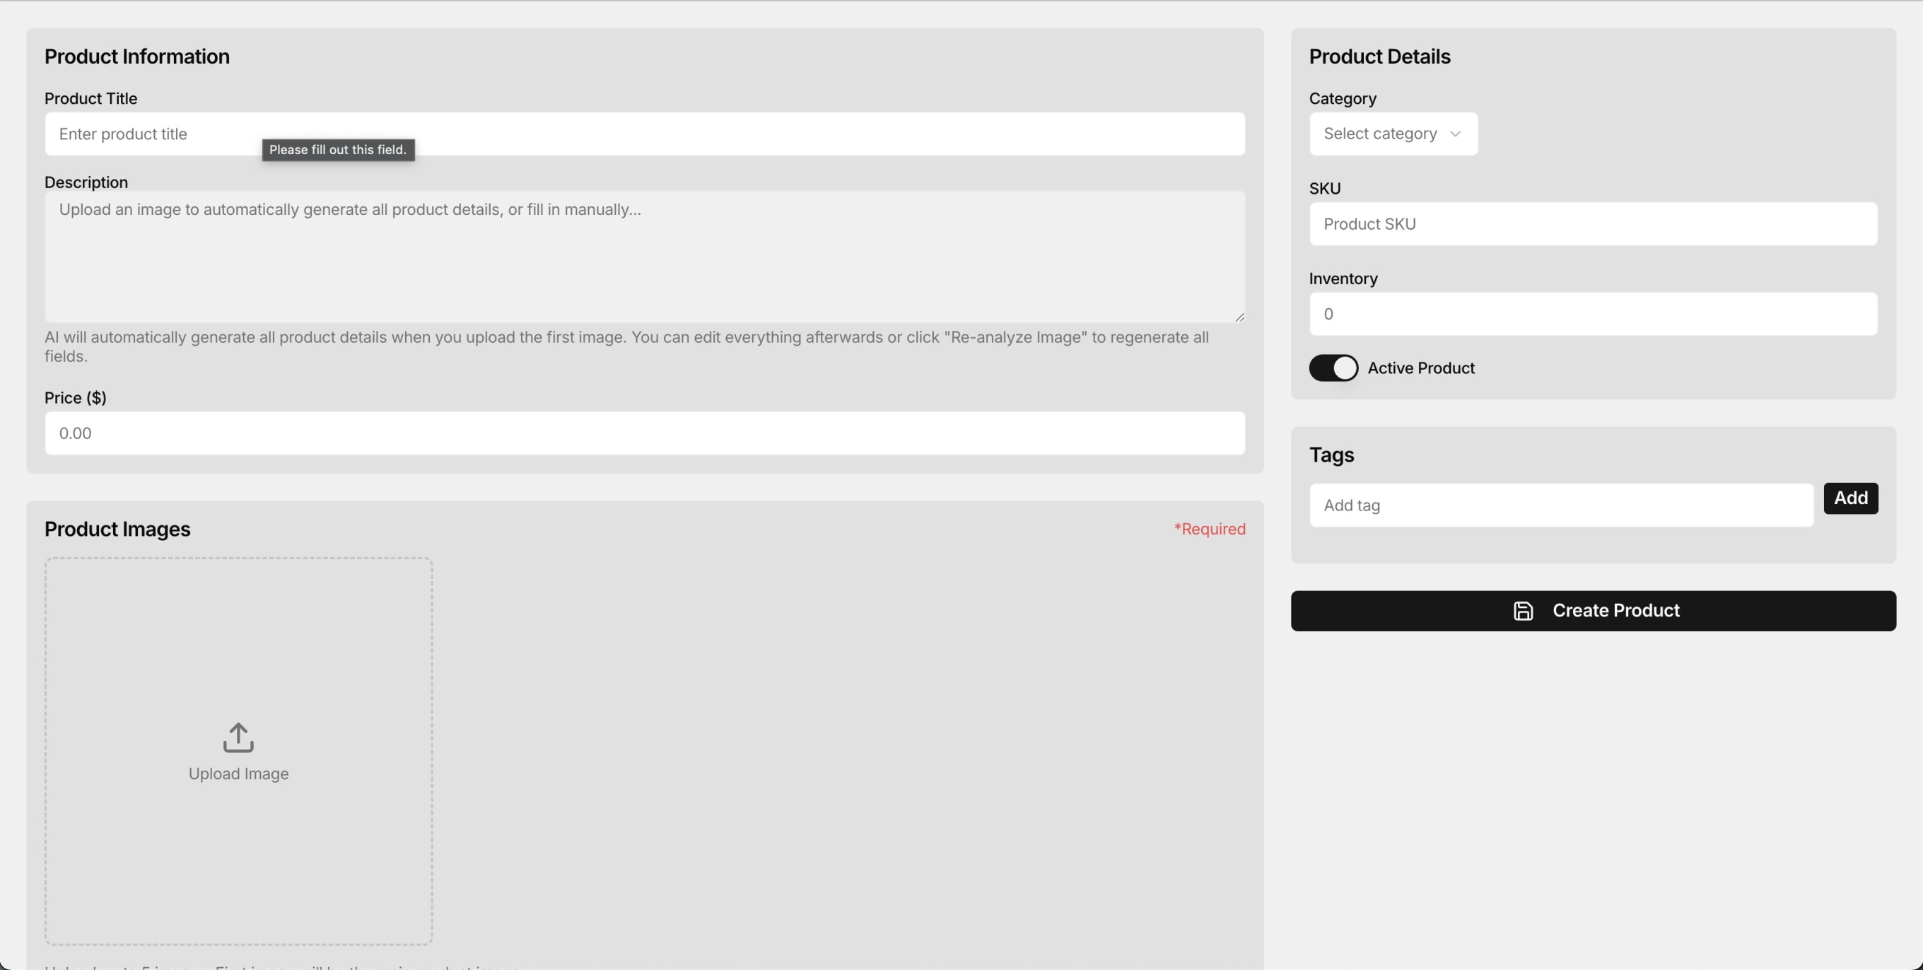Click the red *Required indicator
This screenshot has width=1923, height=970.
[x=1210, y=530]
